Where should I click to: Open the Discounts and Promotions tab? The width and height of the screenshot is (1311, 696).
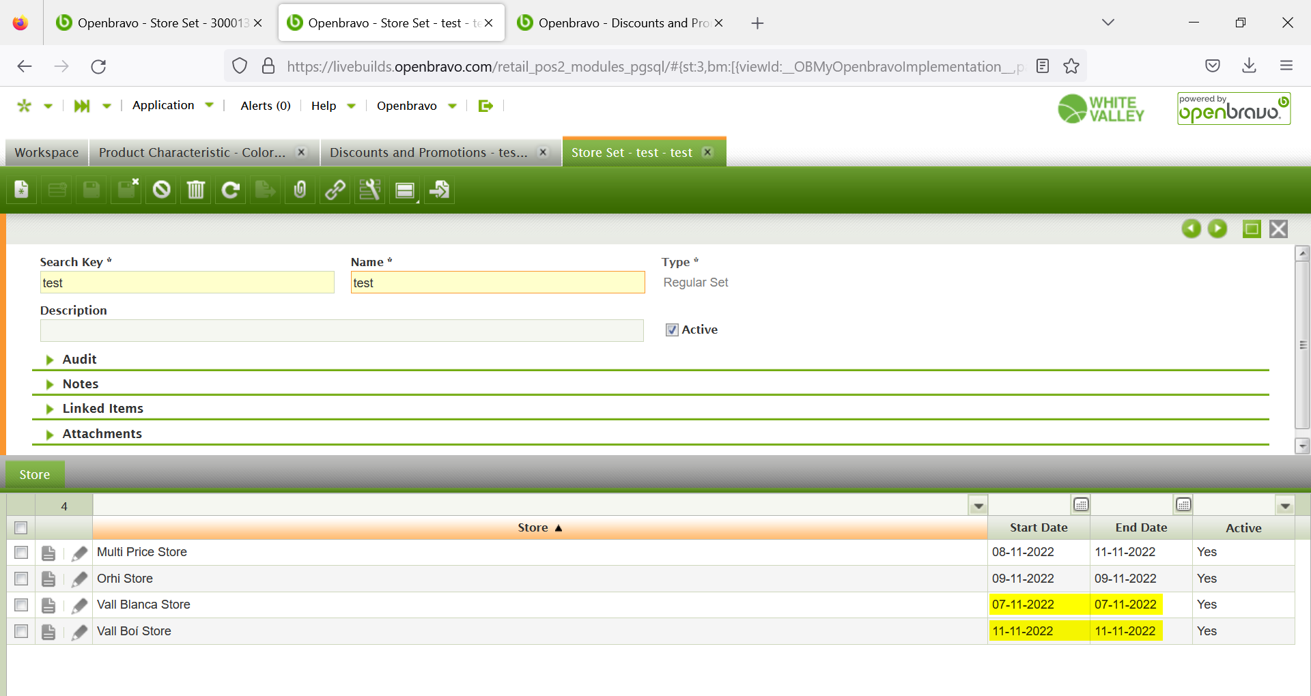[428, 153]
